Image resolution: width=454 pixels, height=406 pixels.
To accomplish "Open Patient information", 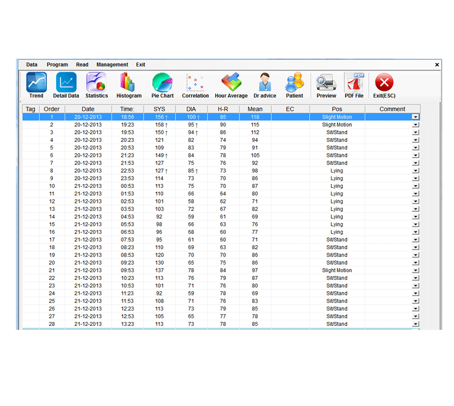I will (295, 85).
